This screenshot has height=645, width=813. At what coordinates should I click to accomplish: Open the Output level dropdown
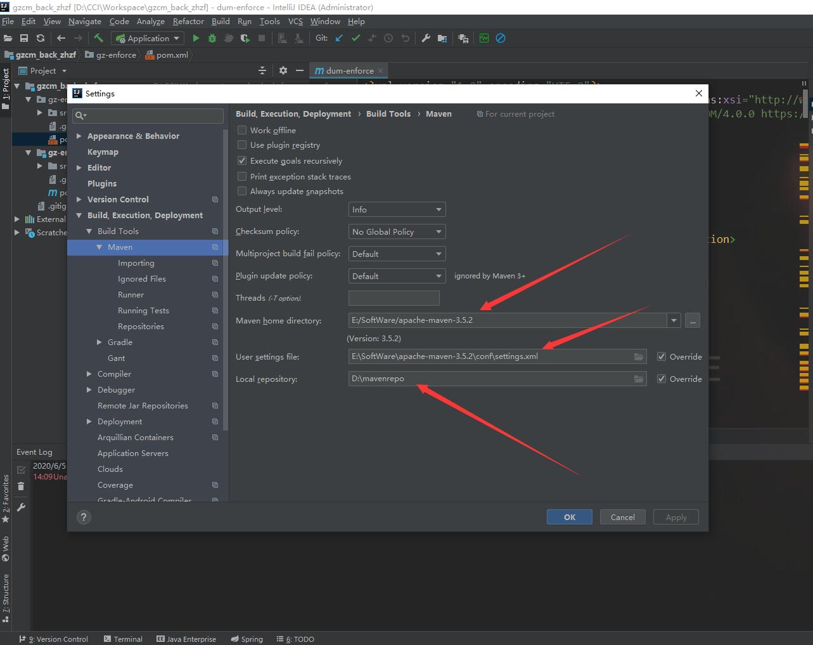pos(397,209)
